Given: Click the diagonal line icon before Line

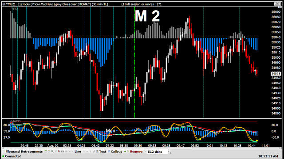Looking at the screenshot, I should click(72, 151).
